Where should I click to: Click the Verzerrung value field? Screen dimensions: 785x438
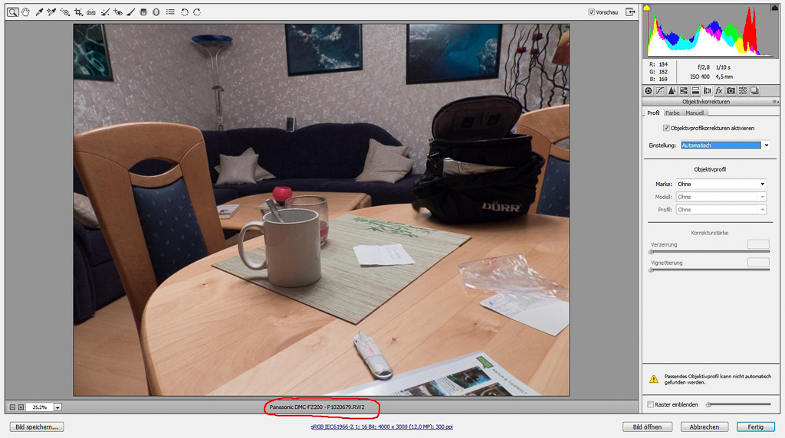click(x=758, y=244)
